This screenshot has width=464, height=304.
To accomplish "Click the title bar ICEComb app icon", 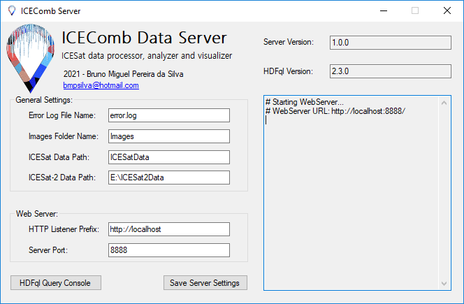I will [11, 11].
